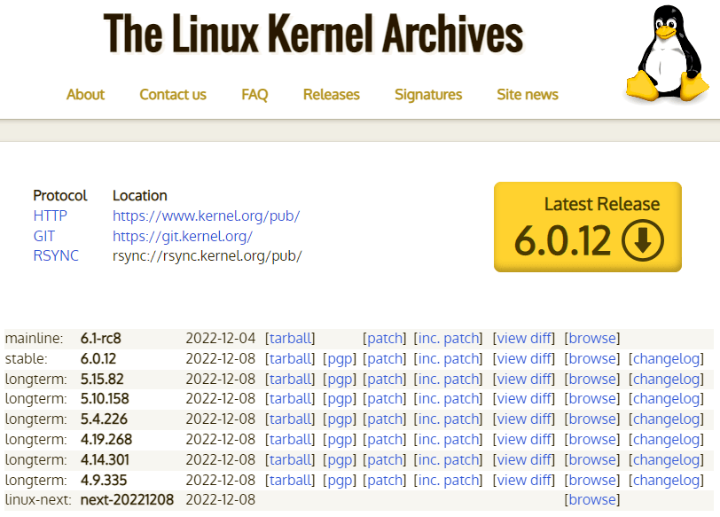Open the Site news page
The height and width of the screenshot is (517, 720).
[x=527, y=95]
